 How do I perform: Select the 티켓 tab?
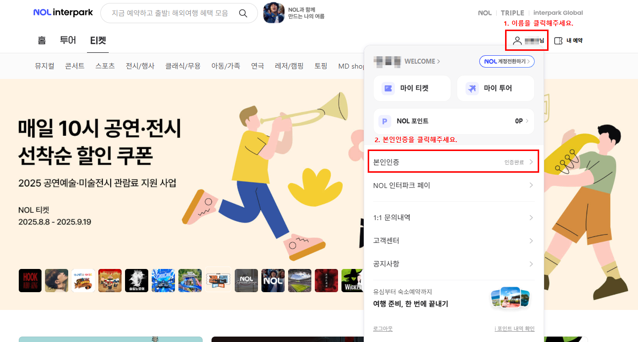[x=98, y=40]
